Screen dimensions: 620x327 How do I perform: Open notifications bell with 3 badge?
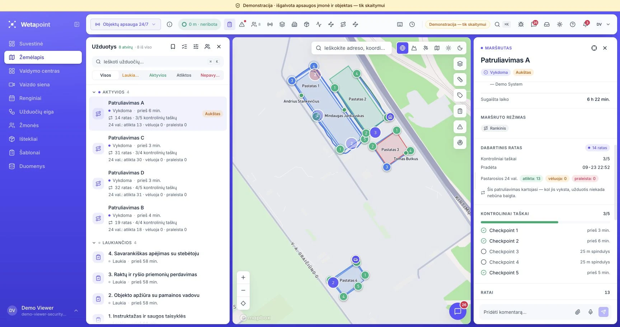[x=586, y=24]
